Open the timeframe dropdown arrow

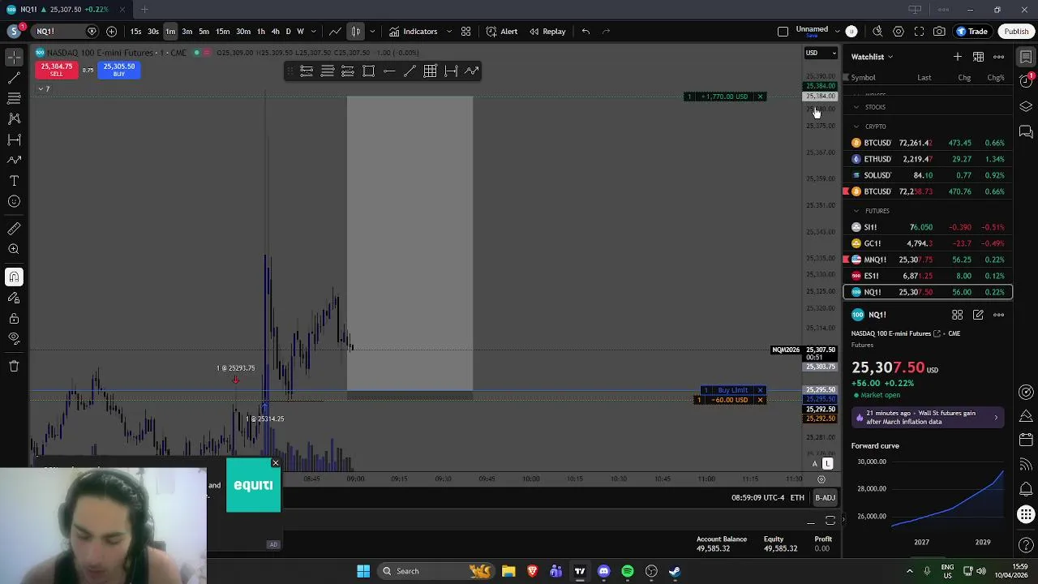[x=313, y=32]
